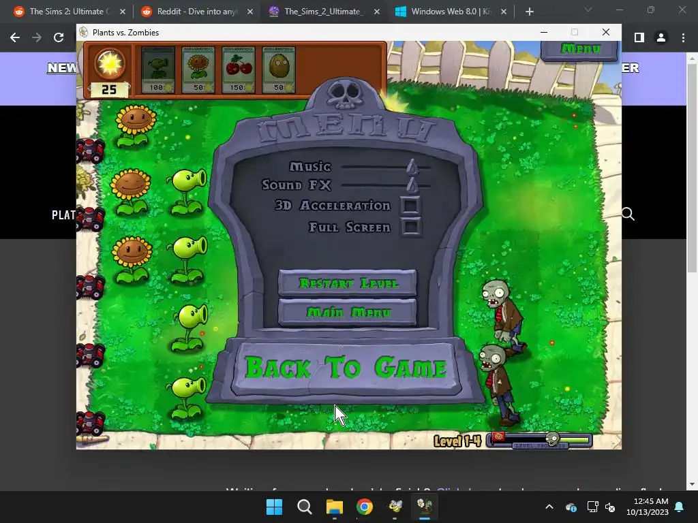Switch to Windows Web 8.0 browser tab
698x523 pixels.
coord(451,12)
